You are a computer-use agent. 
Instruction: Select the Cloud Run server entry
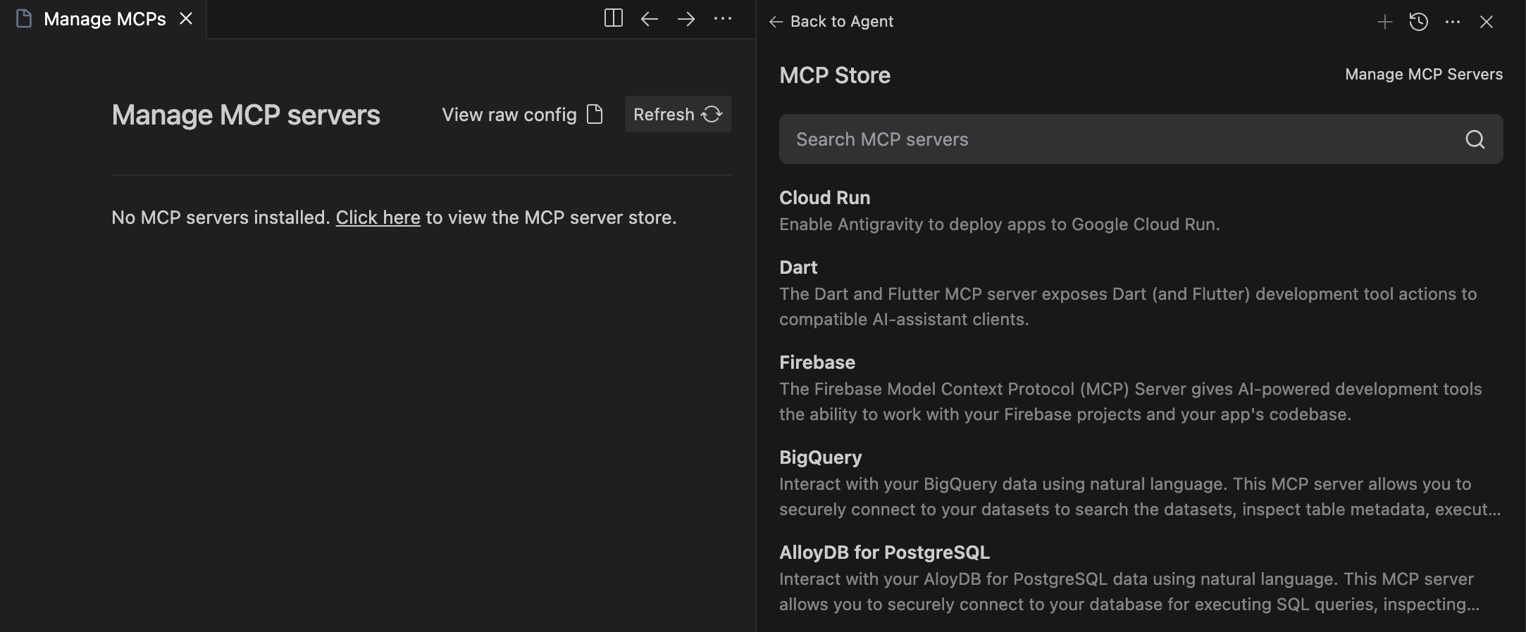click(824, 198)
